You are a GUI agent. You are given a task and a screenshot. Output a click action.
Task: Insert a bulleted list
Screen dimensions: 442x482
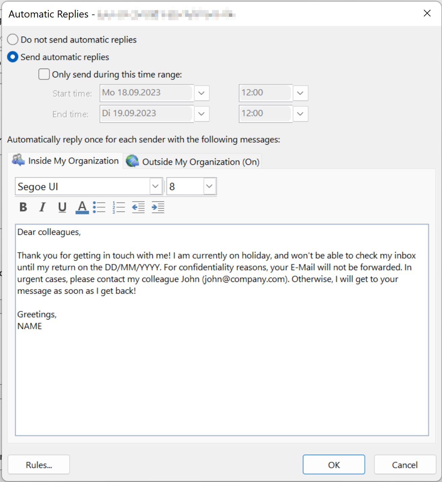[99, 207]
